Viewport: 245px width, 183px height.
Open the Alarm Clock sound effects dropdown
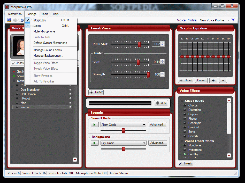point(144,125)
